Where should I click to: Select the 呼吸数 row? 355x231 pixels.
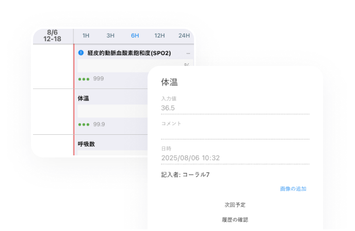click(86, 144)
